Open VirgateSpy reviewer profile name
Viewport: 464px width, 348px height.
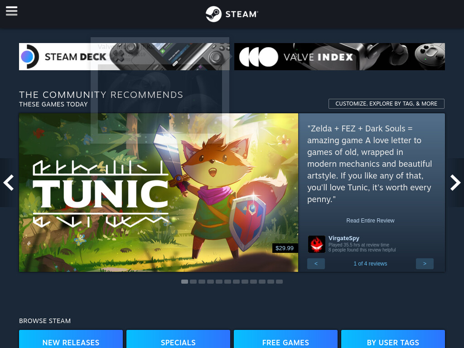pos(344,238)
